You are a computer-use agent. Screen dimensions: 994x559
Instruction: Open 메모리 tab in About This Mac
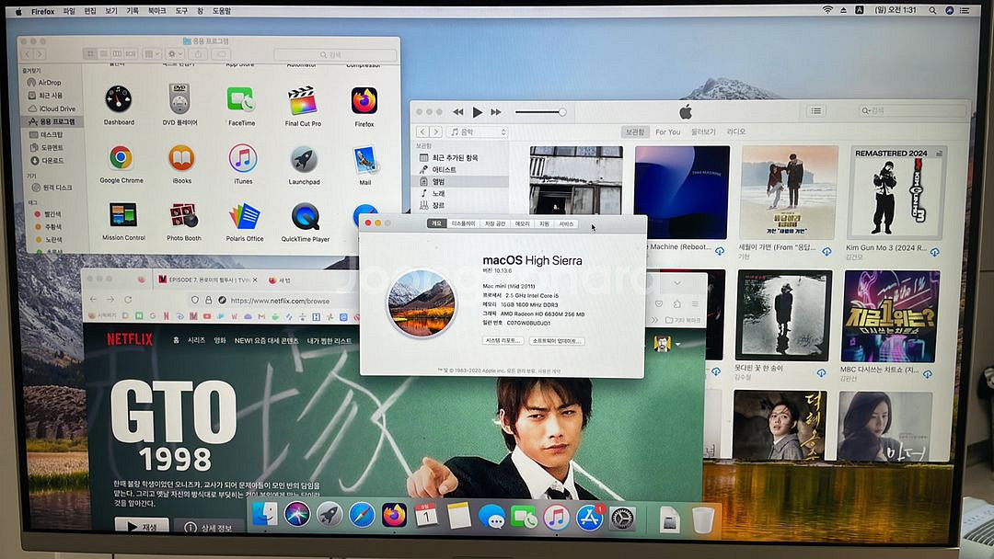pos(523,223)
